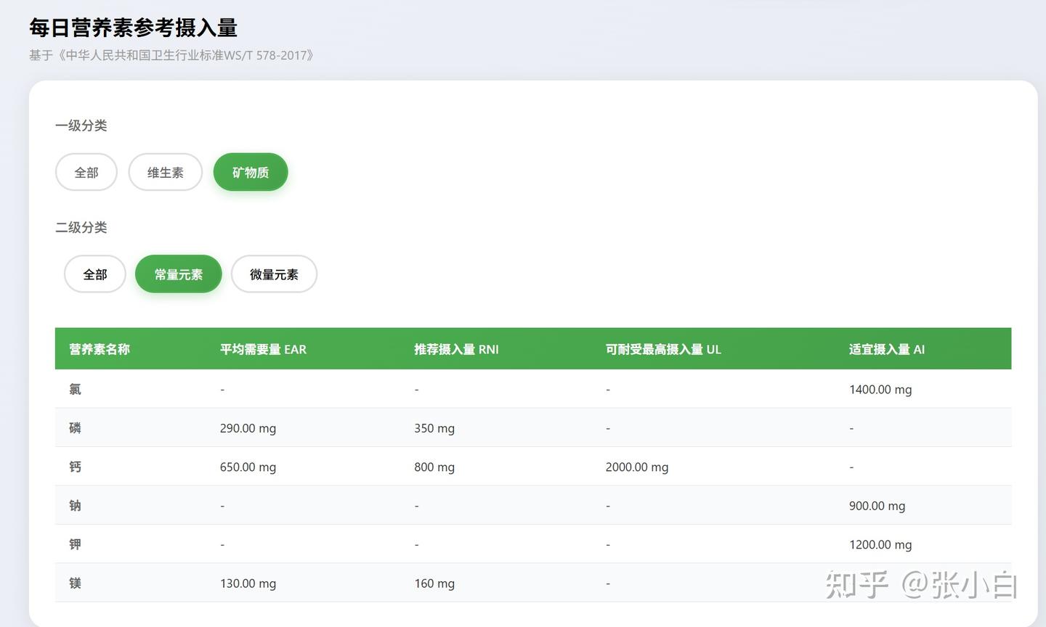Click the 平均需要量 EAR column header

tap(263, 349)
